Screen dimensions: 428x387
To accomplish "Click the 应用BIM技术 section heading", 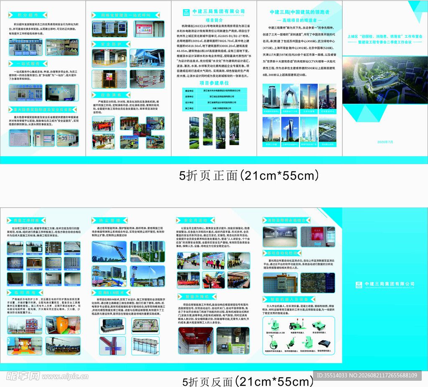I will 111,293.
